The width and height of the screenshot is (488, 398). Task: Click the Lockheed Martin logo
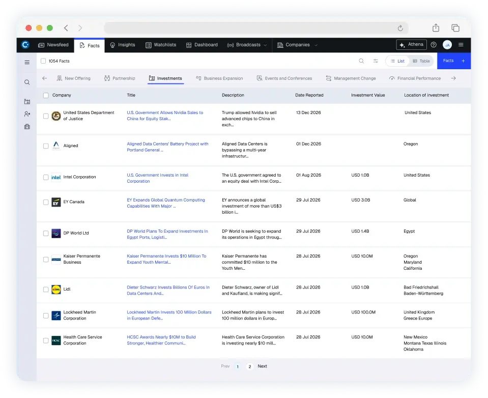click(x=56, y=316)
